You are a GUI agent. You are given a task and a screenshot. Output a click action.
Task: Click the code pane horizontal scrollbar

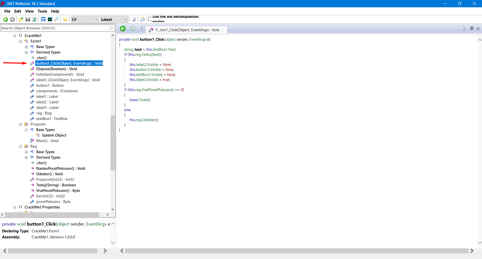[x=297, y=251]
